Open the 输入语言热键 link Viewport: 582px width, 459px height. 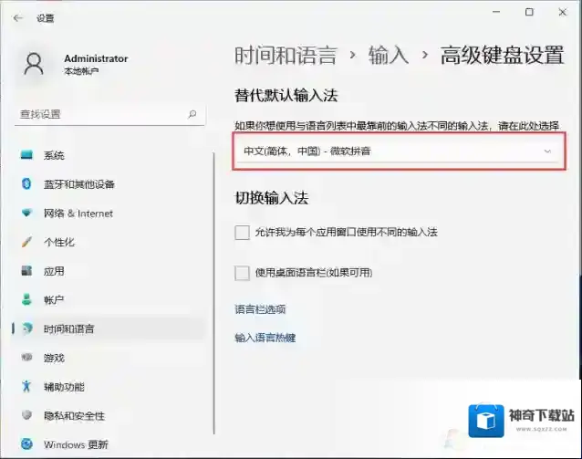click(265, 338)
